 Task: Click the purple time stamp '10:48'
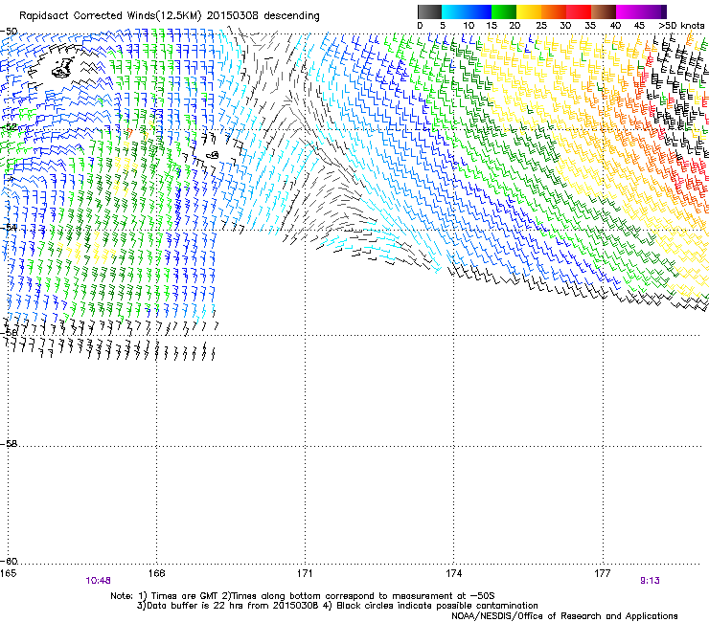tap(98, 581)
